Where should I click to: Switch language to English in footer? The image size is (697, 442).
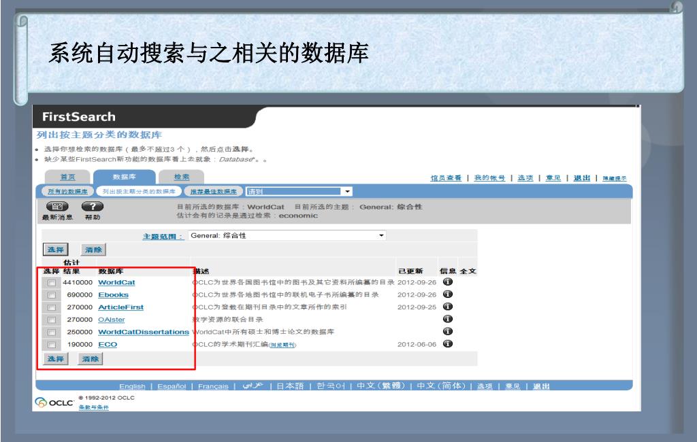pos(132,386)
